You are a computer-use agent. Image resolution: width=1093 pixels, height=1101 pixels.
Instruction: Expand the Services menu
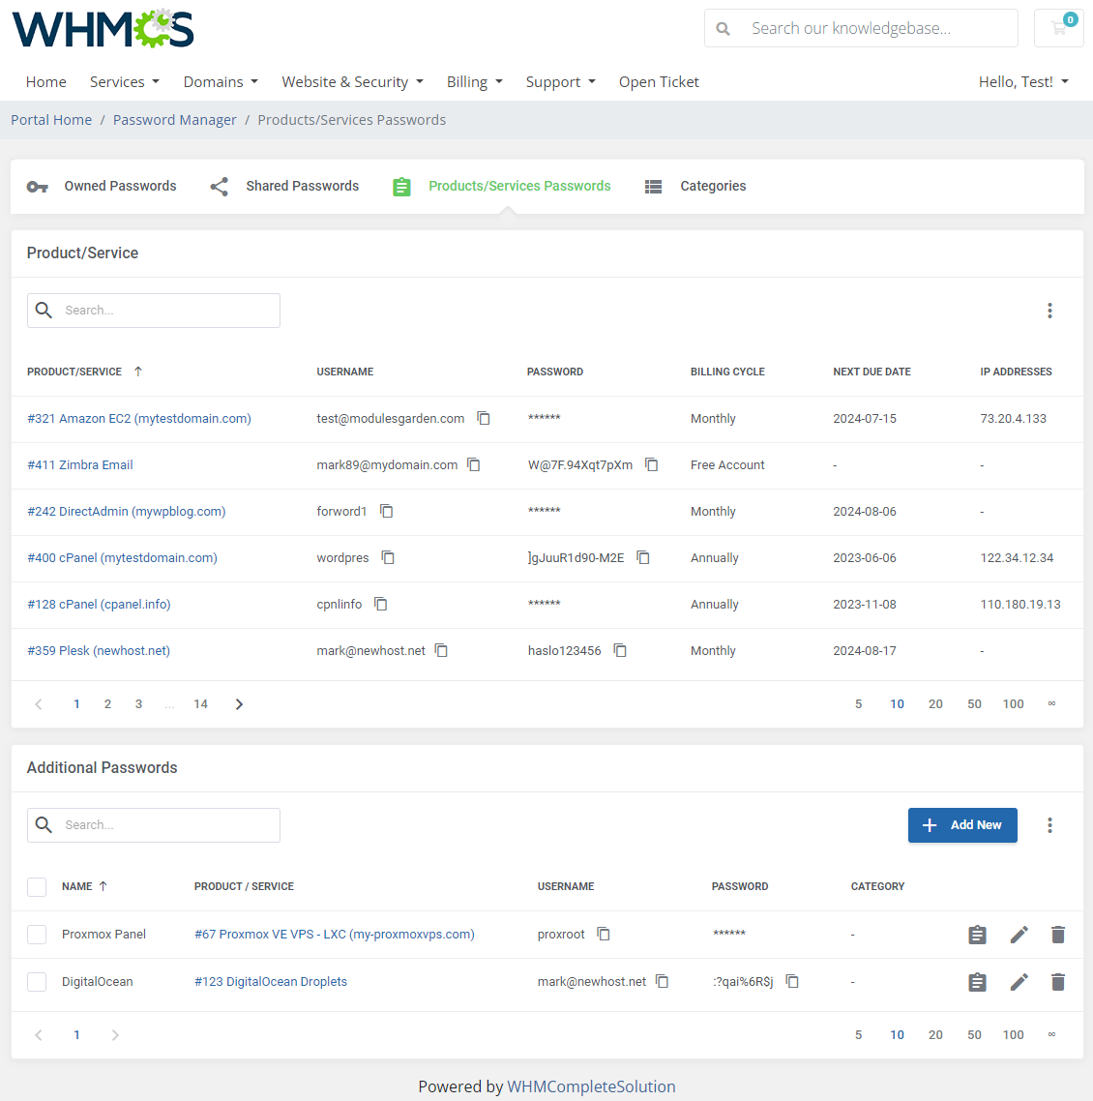tap(124, 82)
